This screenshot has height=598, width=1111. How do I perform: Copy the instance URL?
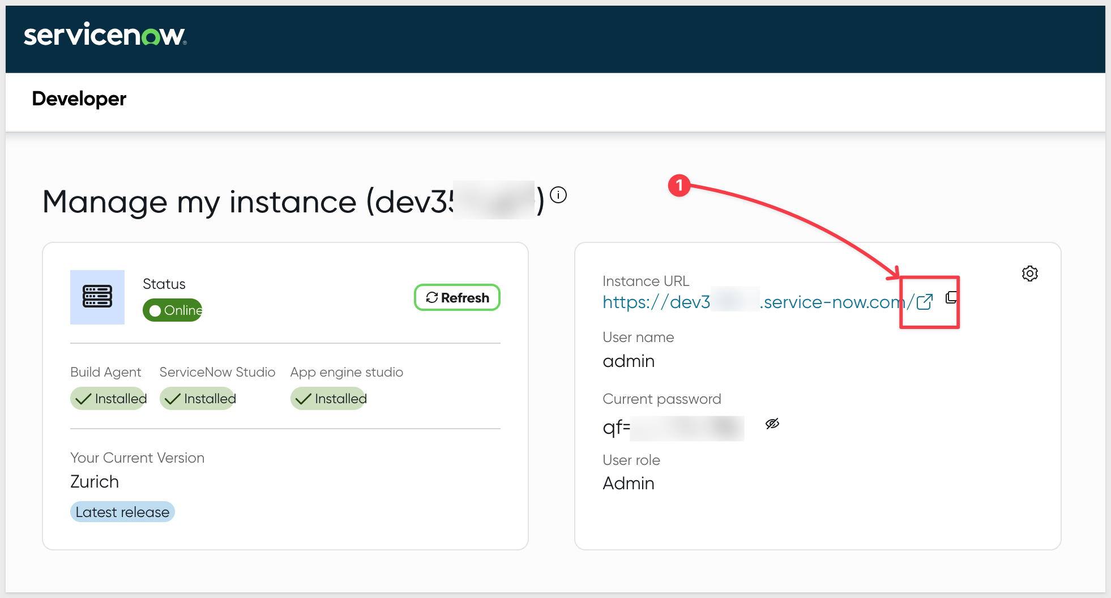(951, 298)
